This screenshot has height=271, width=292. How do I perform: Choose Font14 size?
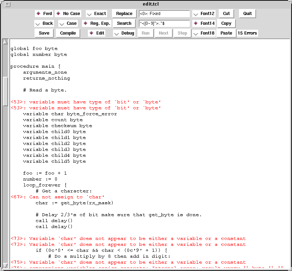click(204, 23)
